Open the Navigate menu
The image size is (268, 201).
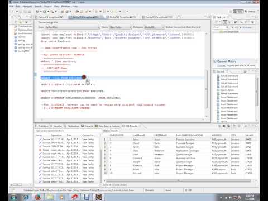point(27,6)
